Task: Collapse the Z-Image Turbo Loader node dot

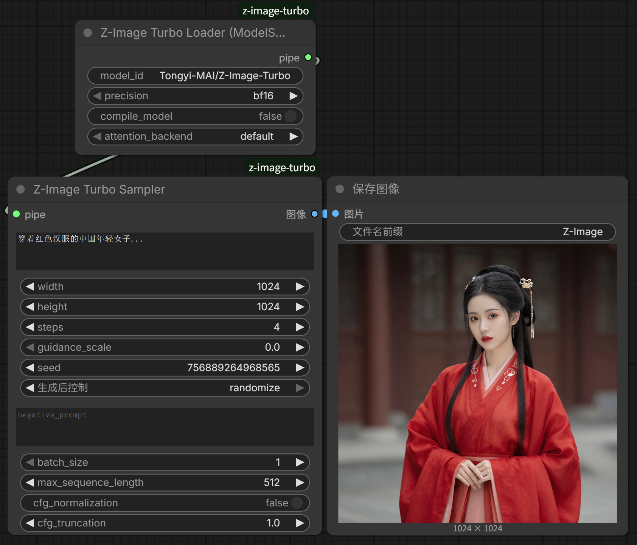Action: 88,33
